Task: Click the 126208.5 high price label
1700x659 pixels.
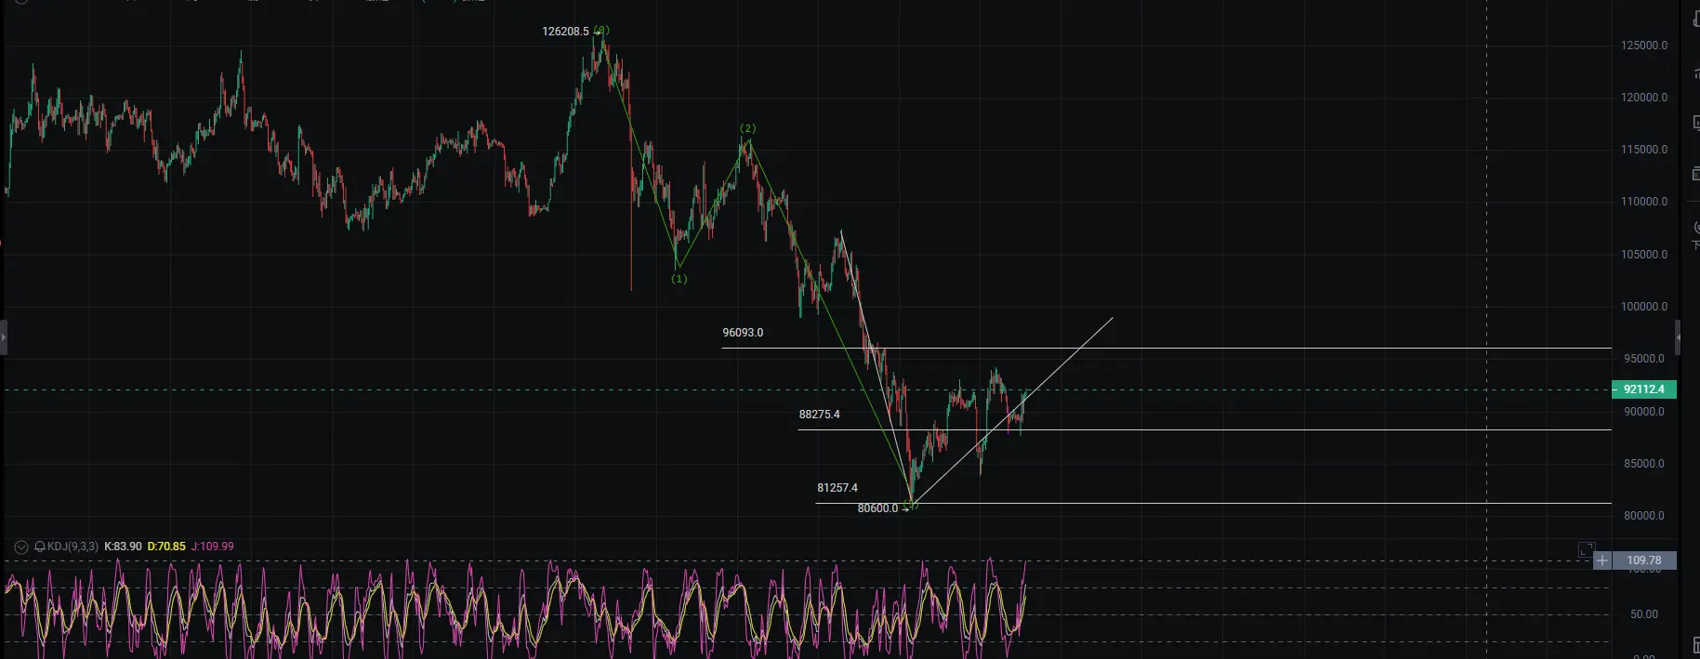Action: click(x=565, y=32)
